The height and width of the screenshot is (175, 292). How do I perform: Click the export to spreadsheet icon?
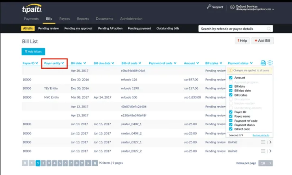coord(263,63)
